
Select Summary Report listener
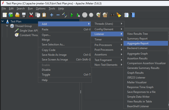click(x=146, y=39)
